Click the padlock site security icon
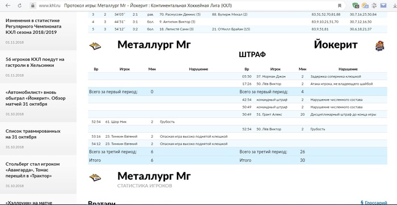This screenshot has height=205, width=397. tap(33, 6)
